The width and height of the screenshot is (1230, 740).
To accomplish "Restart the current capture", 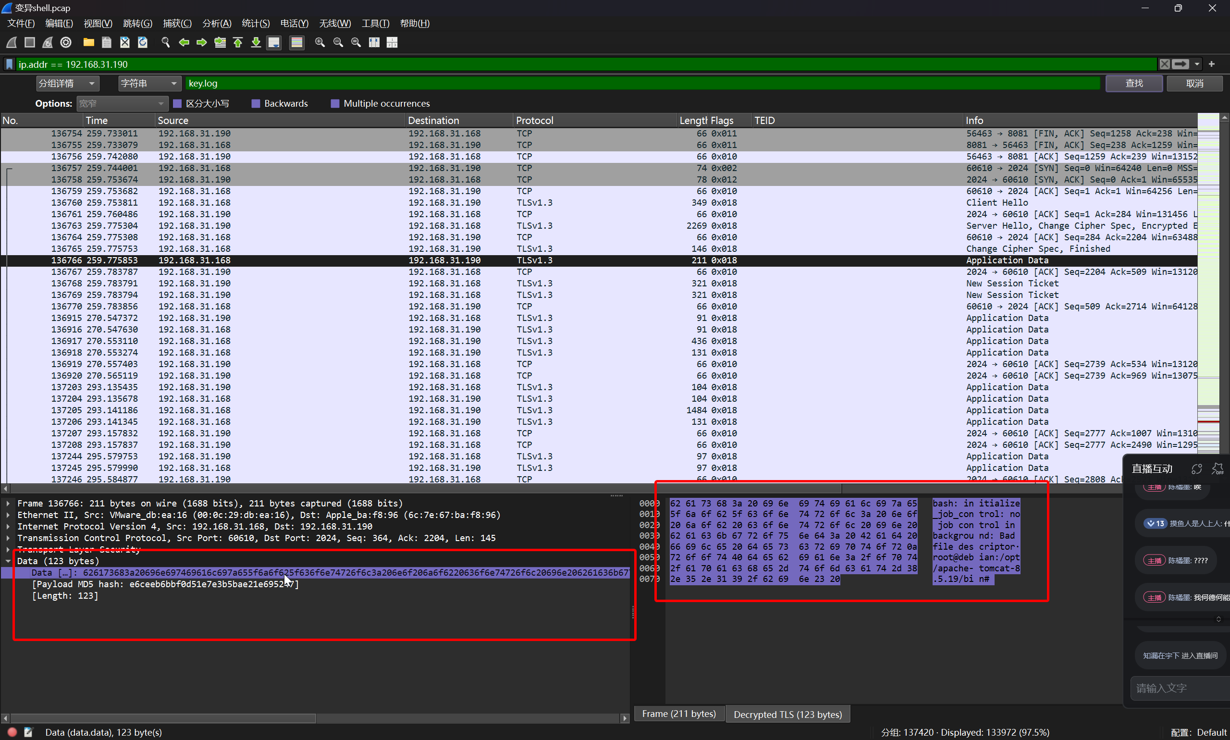I will click(x=48, y=42).
